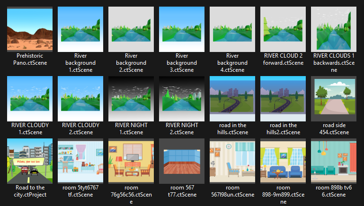Select RIVER CLOUDS 1 backwards.ctScene file
This screenshot has height=206, width=364.
coord(333,29)
